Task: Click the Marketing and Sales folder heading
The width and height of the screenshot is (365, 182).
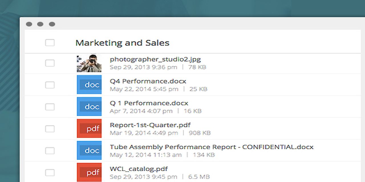Action: click(122, 43)
